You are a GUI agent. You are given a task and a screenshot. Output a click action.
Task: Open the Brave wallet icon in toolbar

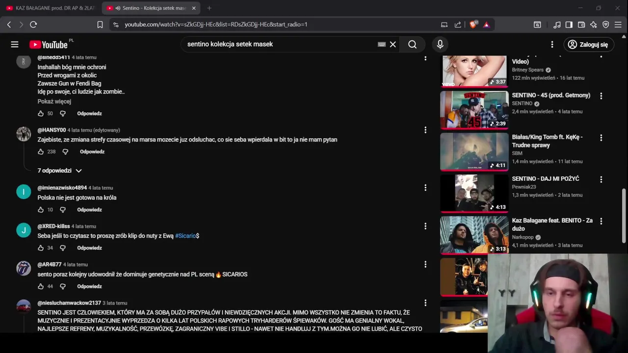581,25
